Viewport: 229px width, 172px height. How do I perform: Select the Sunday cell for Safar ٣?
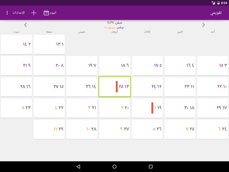click(x=213, y=66)
